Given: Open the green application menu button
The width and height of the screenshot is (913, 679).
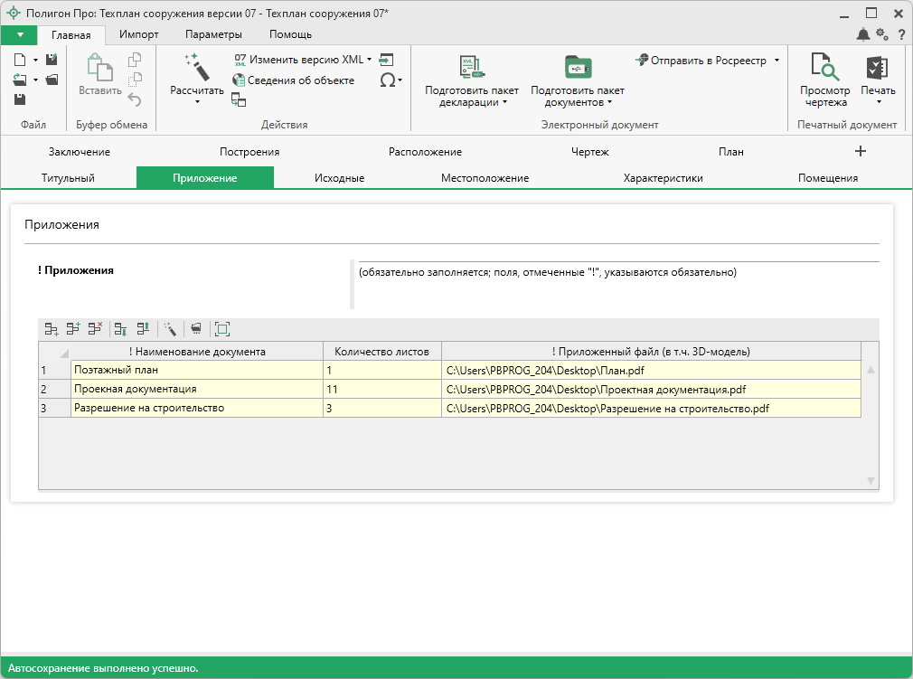Looking at the screenshot, I should click(x=19, y=34).
